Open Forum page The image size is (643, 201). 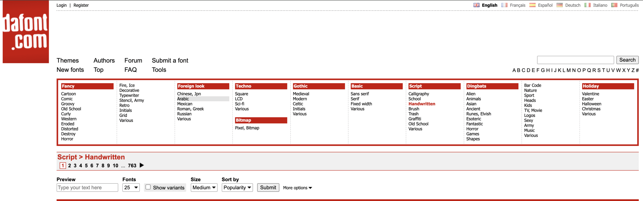pyautogui.click(x=133, y=61)
